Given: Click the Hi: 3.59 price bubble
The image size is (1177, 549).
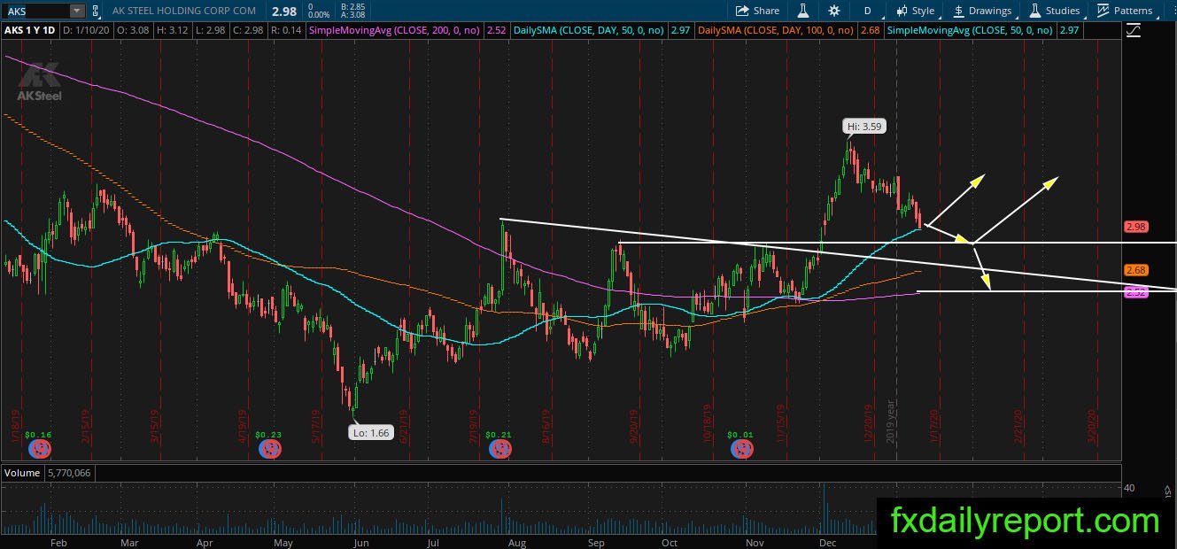Looking at the screenshot, I should [864, 127].
